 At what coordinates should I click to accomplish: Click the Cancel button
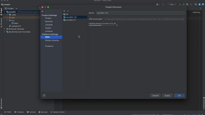155,96
